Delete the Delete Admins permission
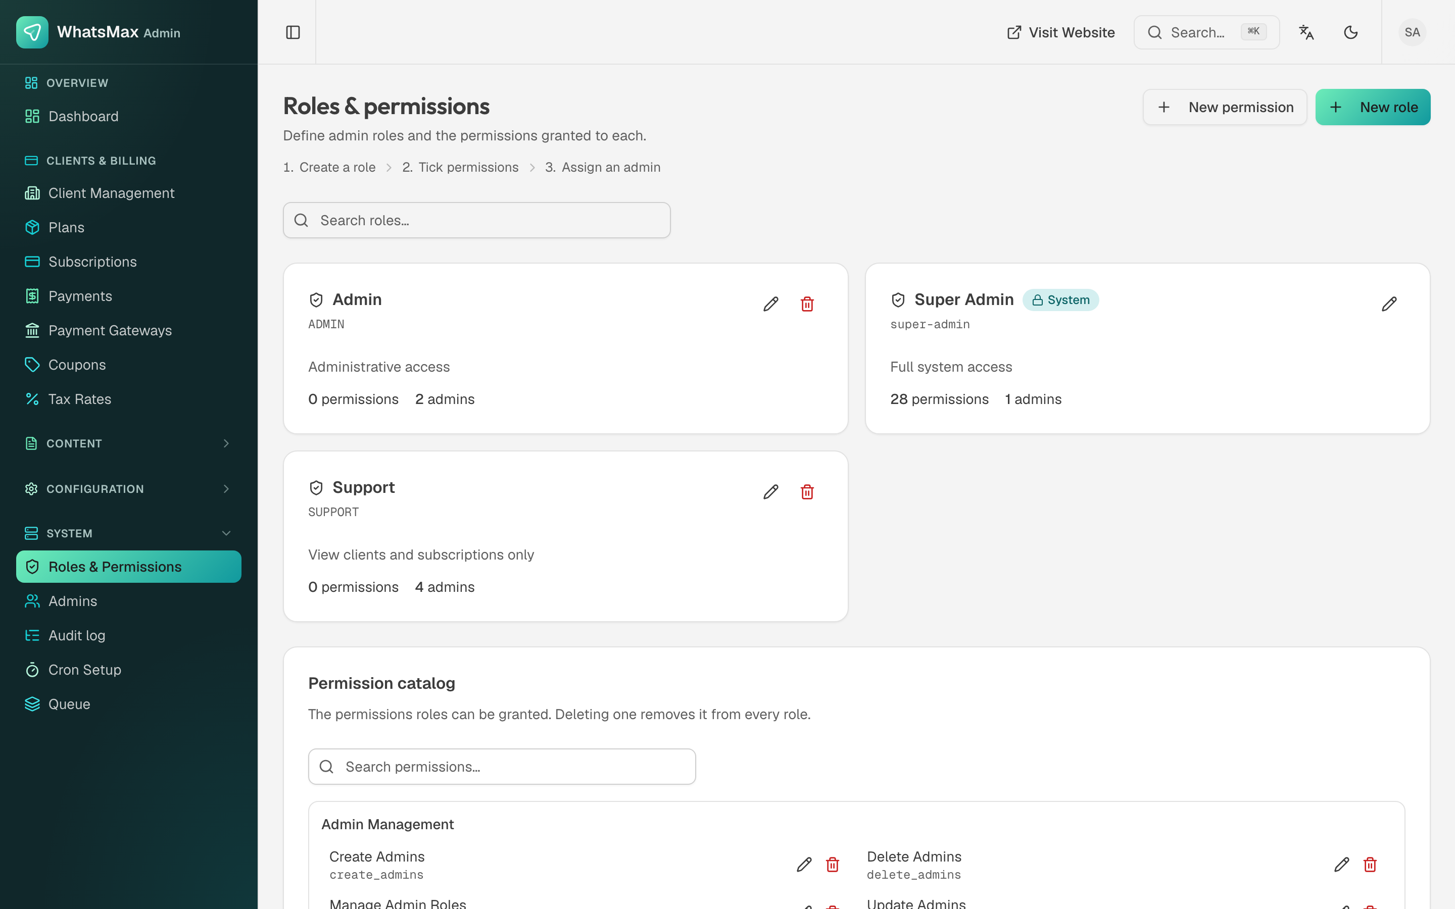 (x=1370, y=865)
